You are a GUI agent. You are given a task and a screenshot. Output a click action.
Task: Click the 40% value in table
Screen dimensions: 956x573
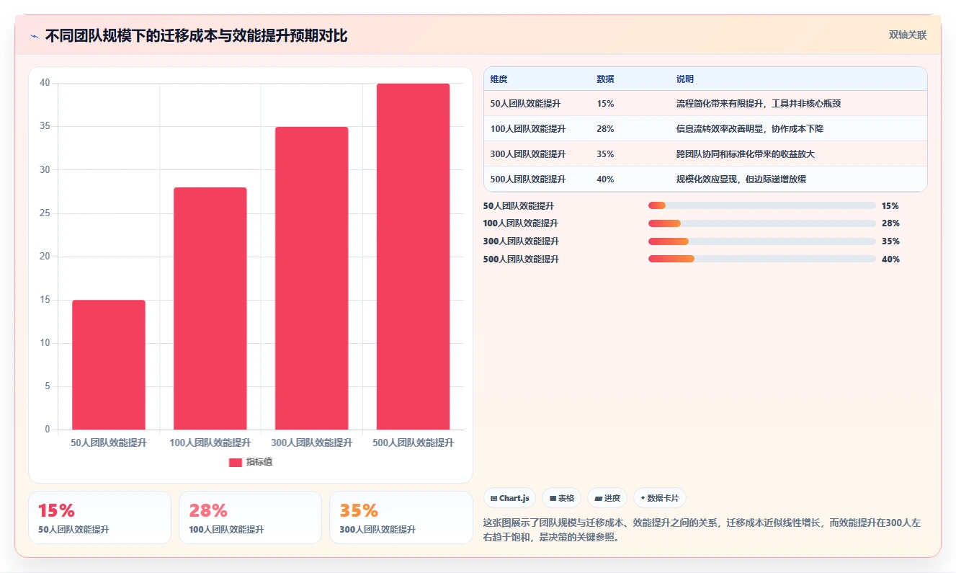605,179
